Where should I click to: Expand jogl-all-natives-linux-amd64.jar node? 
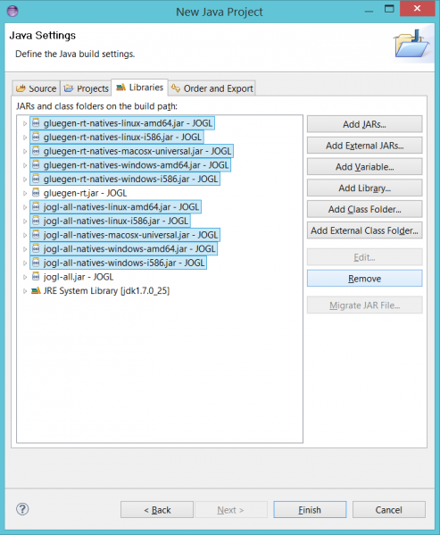pos(25,207)
